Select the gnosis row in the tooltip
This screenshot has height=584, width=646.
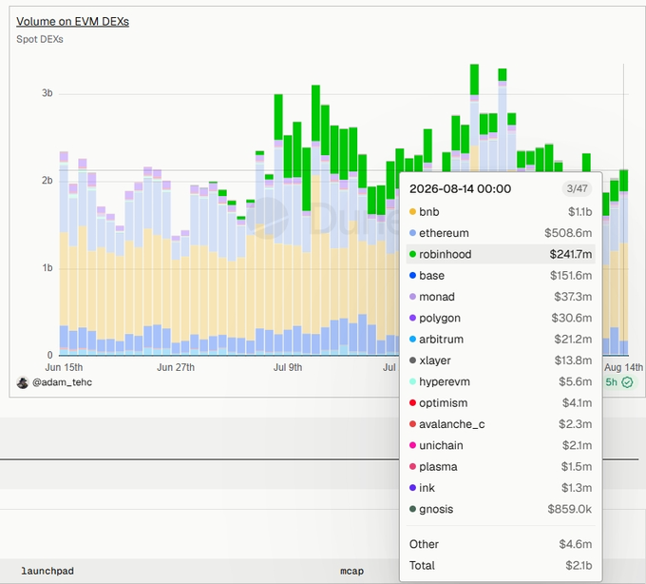click(x=501, y=510)
